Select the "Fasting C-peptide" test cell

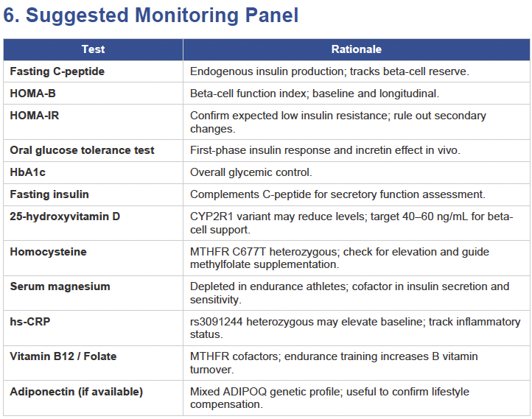(57, 71)
